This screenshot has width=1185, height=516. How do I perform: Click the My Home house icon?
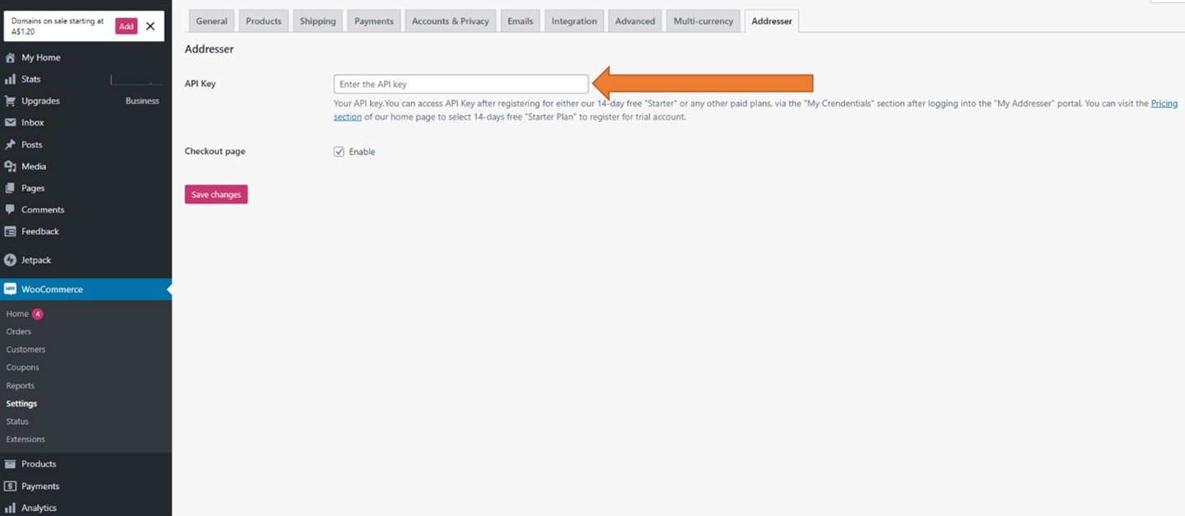(x=10, y=58)
